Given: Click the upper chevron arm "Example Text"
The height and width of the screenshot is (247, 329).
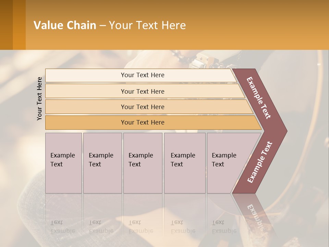Looking at the screenshot, I should click(259, 98).
